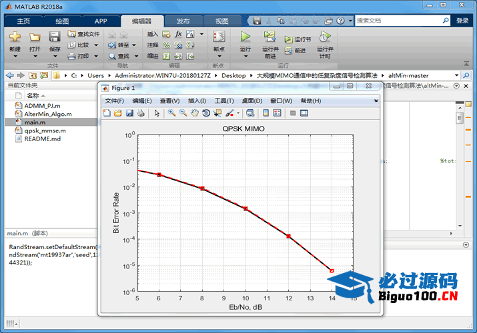Toggle the Data Cursor tool in Figure 1
The width and height of the screenshot is (477, 333).
[x=217, y=113]
